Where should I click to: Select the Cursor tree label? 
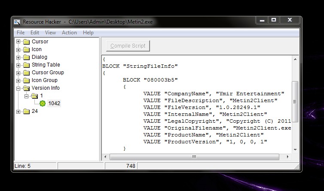(40, 42)
